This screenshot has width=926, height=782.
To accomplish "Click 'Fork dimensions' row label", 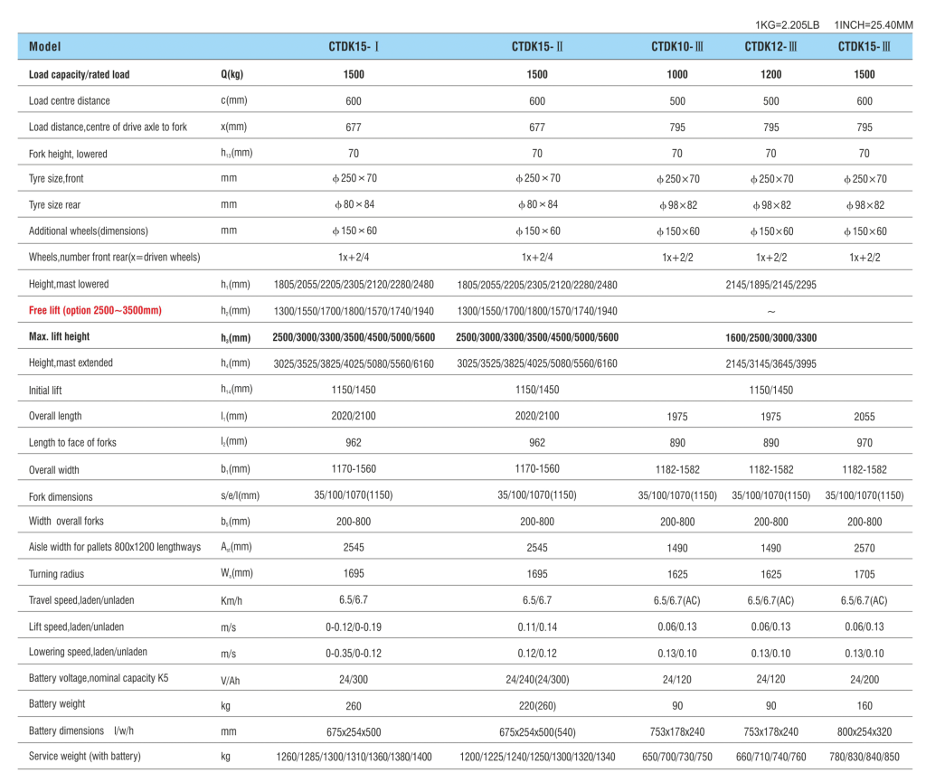I will point(61,497).
